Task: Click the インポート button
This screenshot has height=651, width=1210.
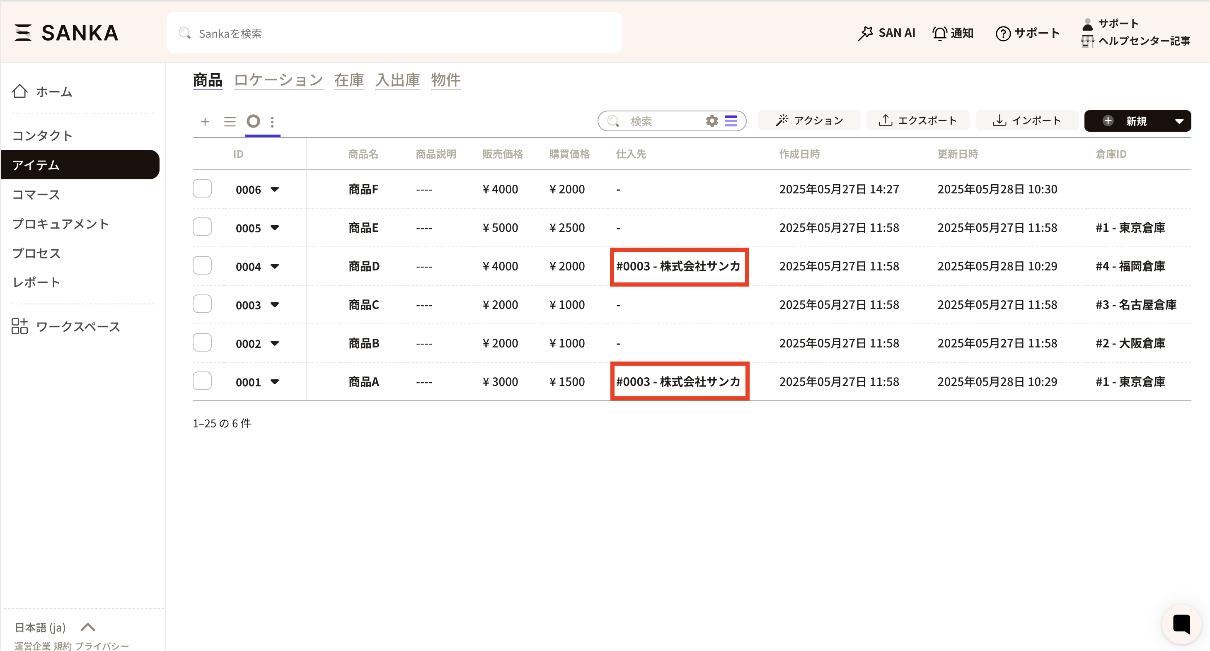Action: 1026,121
